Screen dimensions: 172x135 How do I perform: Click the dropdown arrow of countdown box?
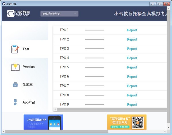click(x=75, y=14)
